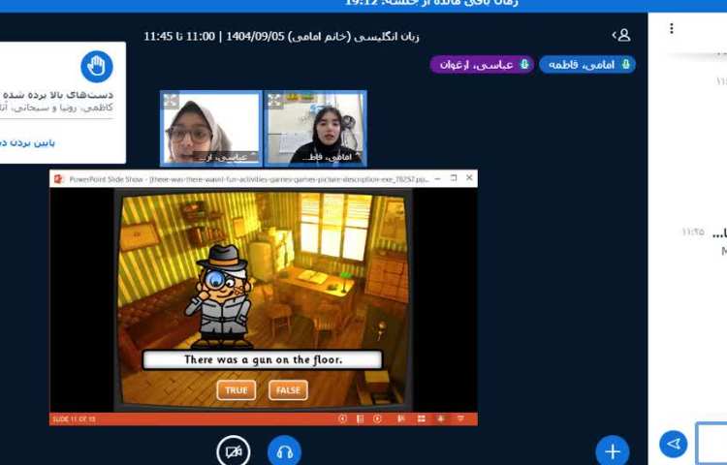Restore the PowerPoint Slide Show window size
727x465 pixels.
[x=454, y=178]
